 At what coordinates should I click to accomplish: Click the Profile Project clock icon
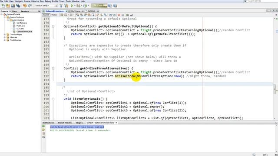point(85,6)
